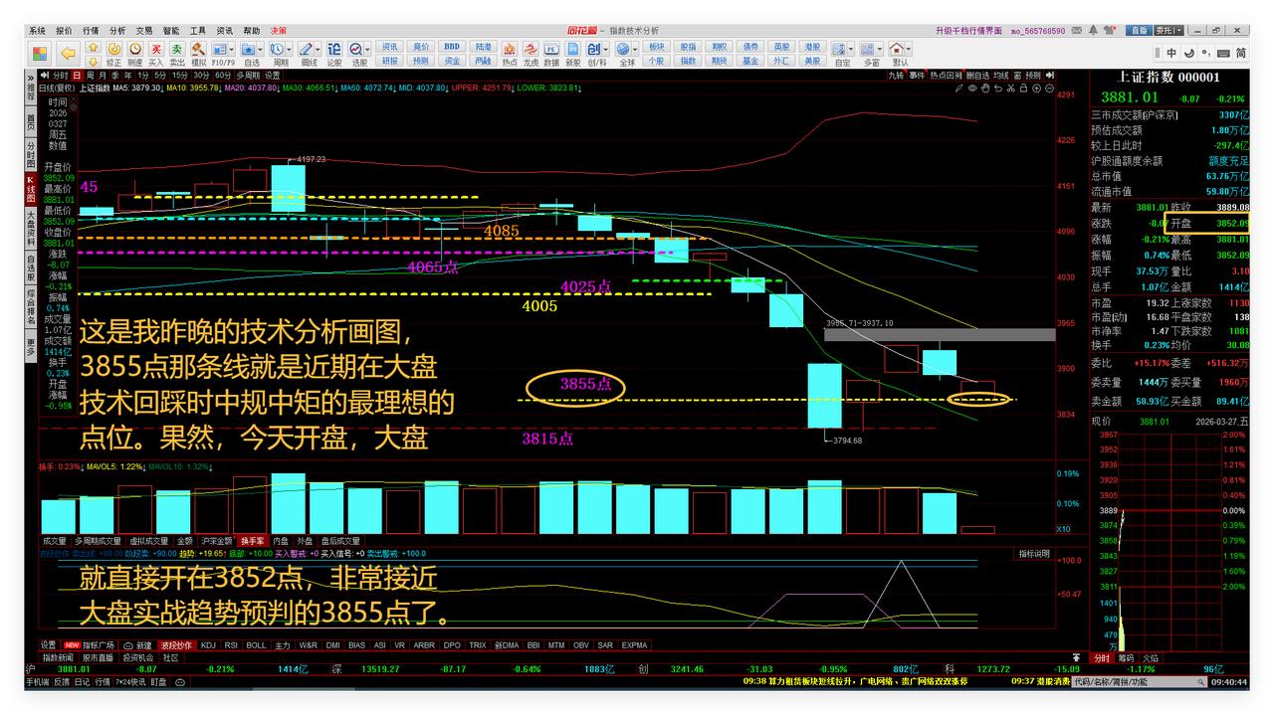This screenshot has width=1274, height=715.
Task: Click the bell notification icon in title bar
Action: 1094,30
